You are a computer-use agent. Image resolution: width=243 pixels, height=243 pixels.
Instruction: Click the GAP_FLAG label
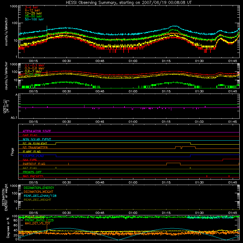pyautogui.click(x=30, y=135)
